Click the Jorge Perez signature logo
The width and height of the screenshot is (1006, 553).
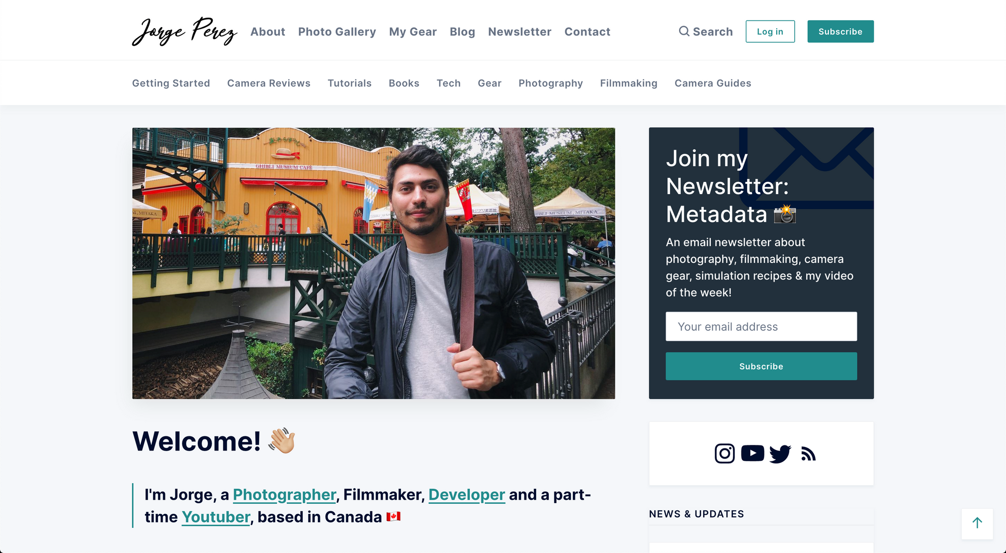[x=185, y=31]
